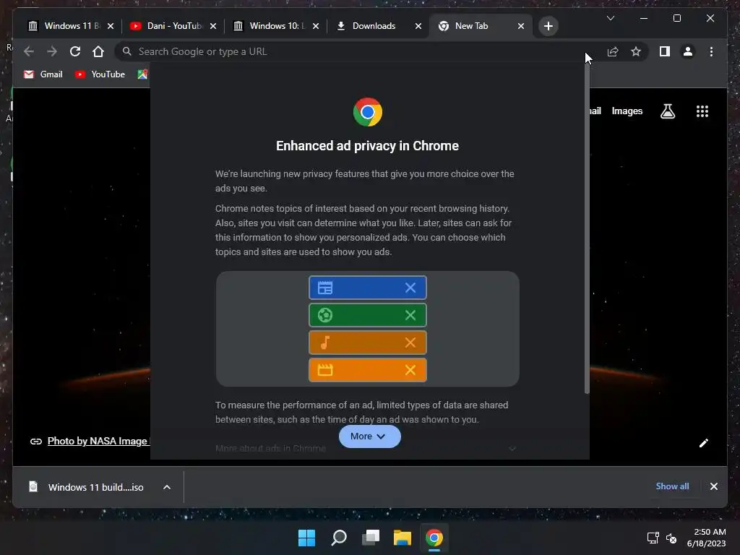
Task: Close the New Tab tab
Action: pos(521,26)
